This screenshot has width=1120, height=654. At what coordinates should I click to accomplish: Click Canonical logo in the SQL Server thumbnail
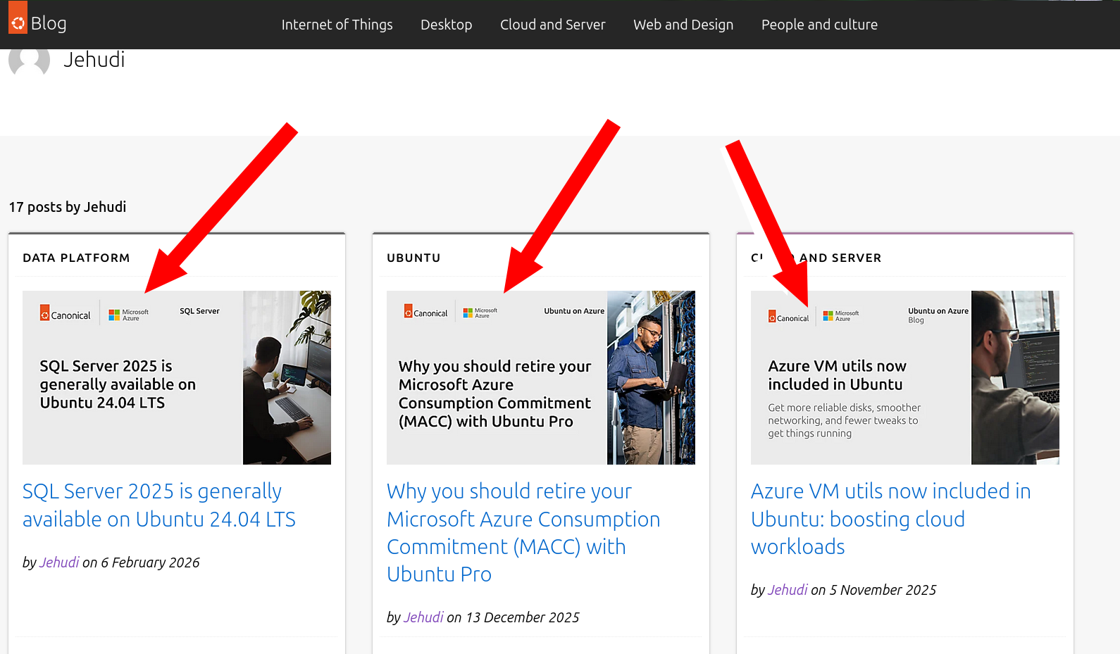coord(66,314)
